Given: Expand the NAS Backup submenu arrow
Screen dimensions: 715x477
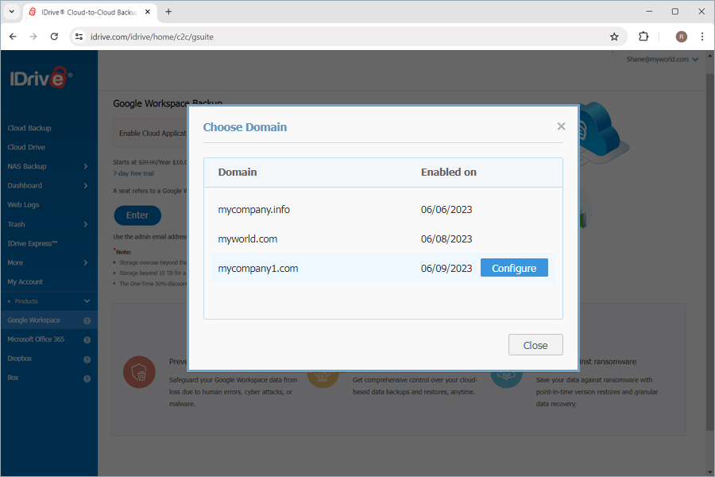Looking at the screenshot, I should pyautogui.click(x=86, y=166).
